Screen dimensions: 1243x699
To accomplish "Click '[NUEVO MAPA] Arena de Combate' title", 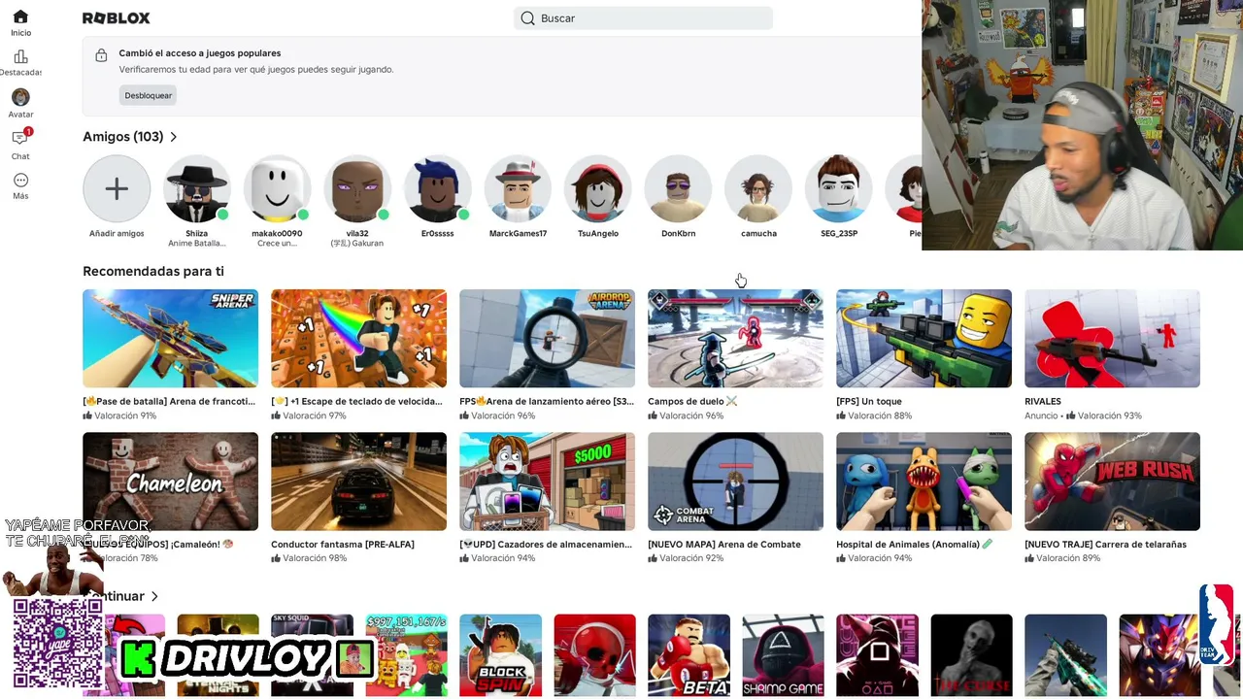I will (724, 545).
